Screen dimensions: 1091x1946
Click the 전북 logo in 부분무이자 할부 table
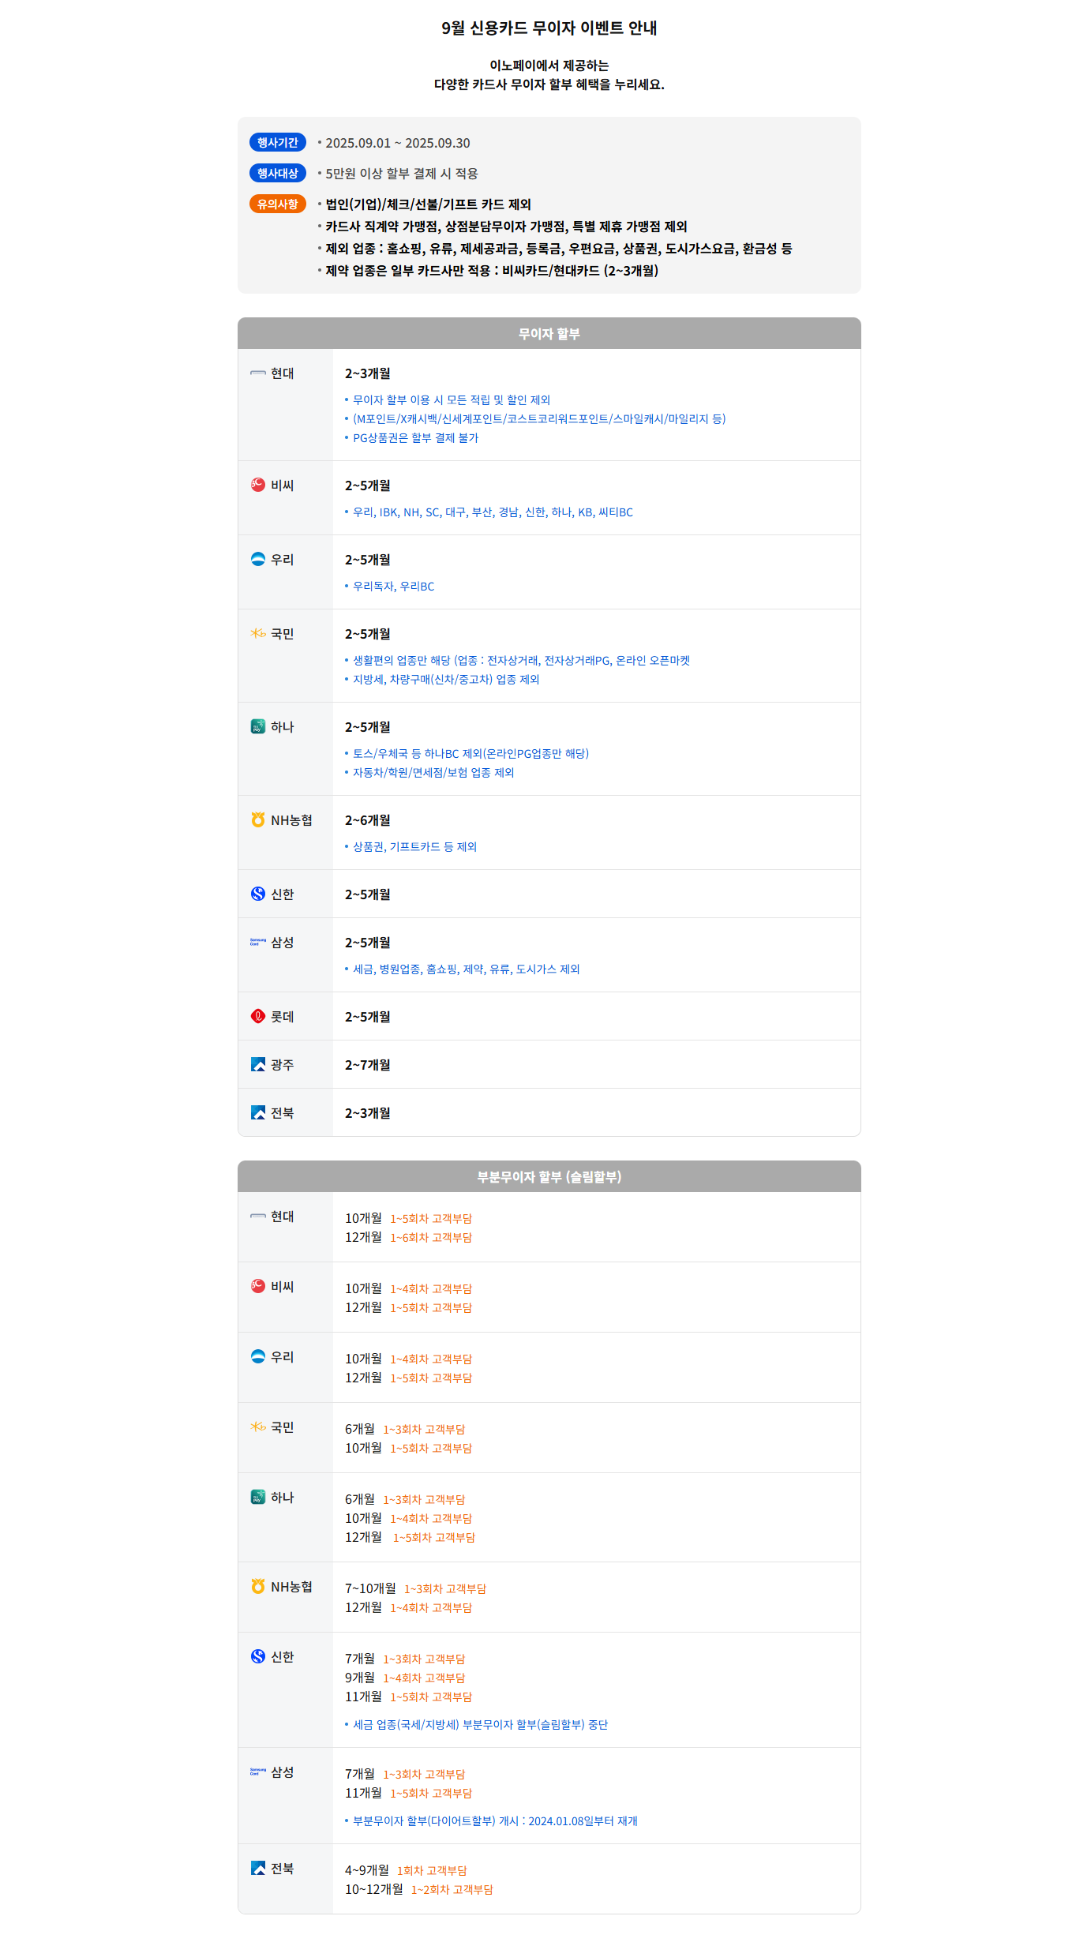pos(258,1868)
